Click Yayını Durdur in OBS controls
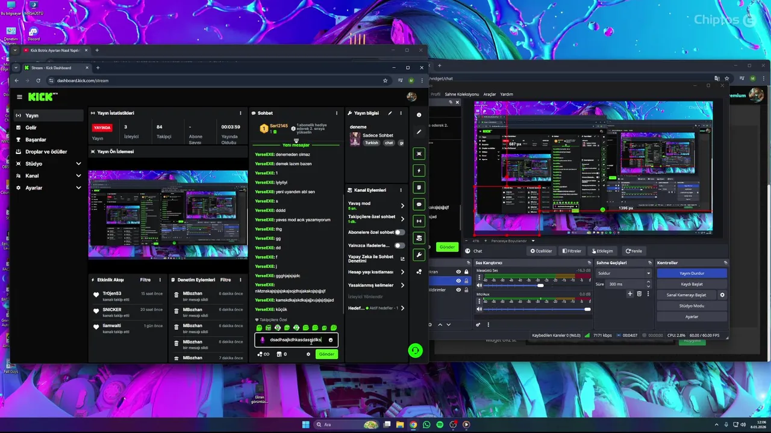 point(691,273)
